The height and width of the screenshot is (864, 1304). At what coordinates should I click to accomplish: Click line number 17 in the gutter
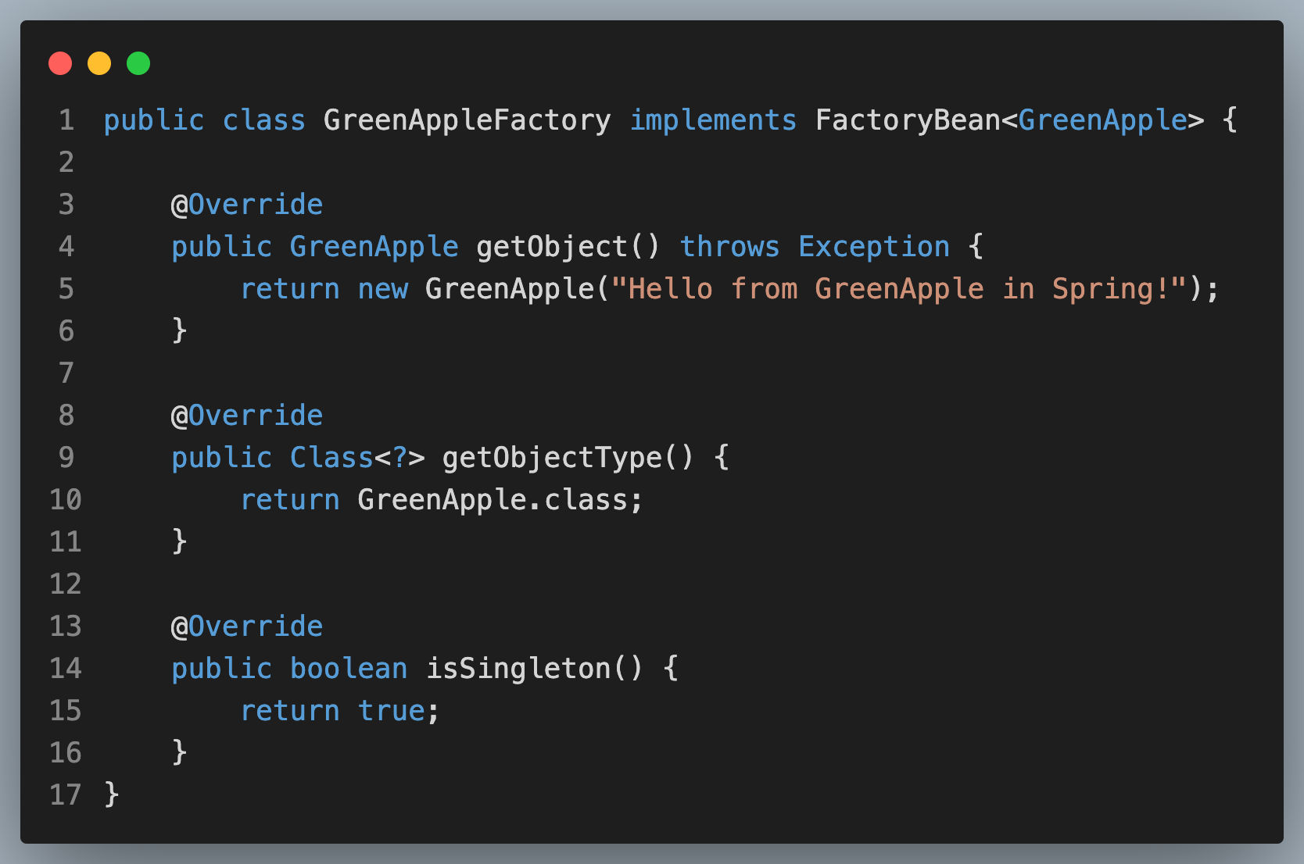point(66,795)
